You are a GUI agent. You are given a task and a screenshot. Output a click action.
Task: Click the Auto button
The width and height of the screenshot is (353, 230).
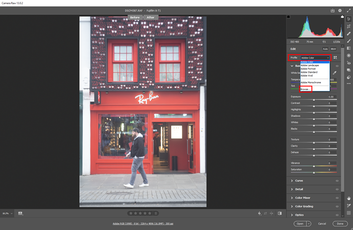pos(325,49)
